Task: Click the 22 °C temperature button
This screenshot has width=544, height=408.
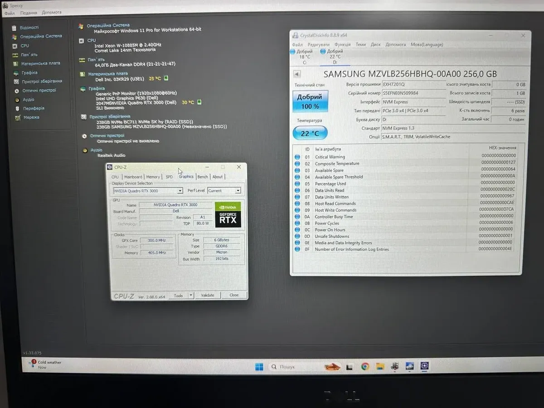Action: (x=310, y=133)
